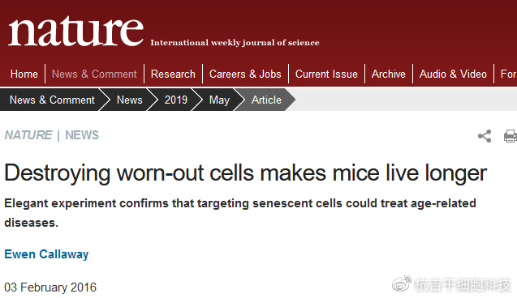Image resolution: width=517 pixels, height=298 pixels.
Task: Select the May breadcrumb
Action: point(219,100)
